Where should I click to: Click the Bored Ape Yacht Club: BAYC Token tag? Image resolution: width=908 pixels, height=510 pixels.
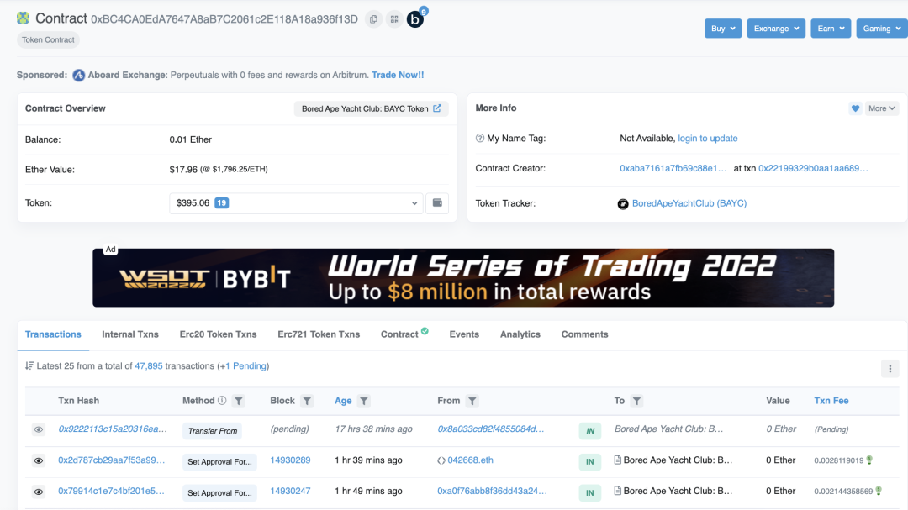click(372, 109)
